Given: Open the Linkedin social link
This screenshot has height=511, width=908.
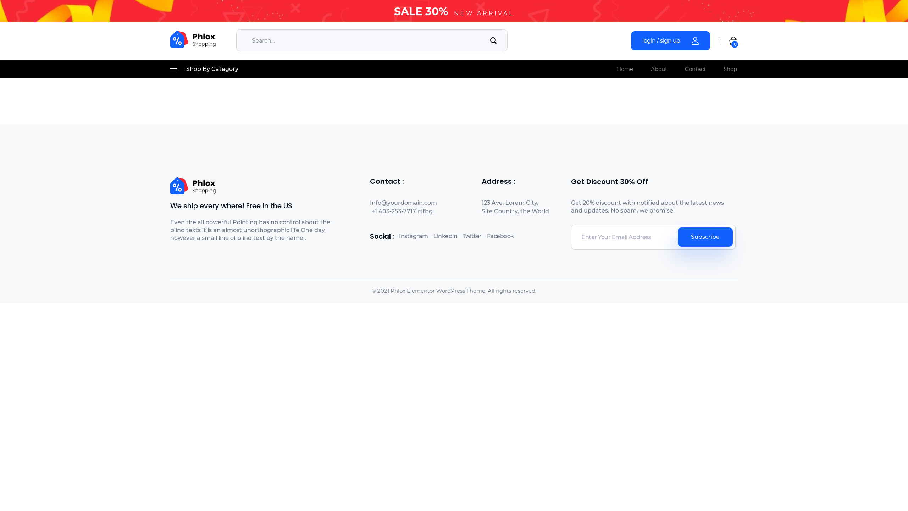Looking at the screenshot, I should 445,236.
